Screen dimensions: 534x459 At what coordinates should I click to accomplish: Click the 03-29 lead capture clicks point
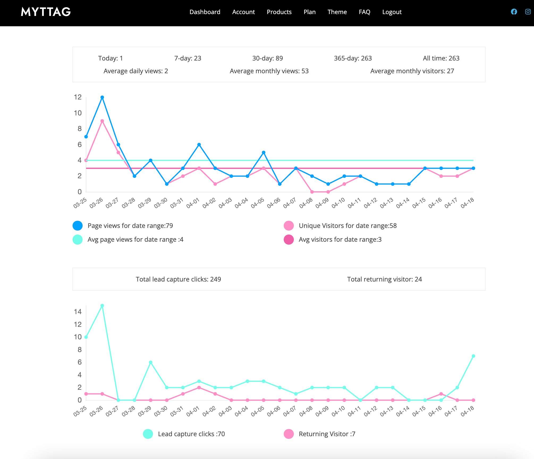pyautogui.click(x=151, y=362)
